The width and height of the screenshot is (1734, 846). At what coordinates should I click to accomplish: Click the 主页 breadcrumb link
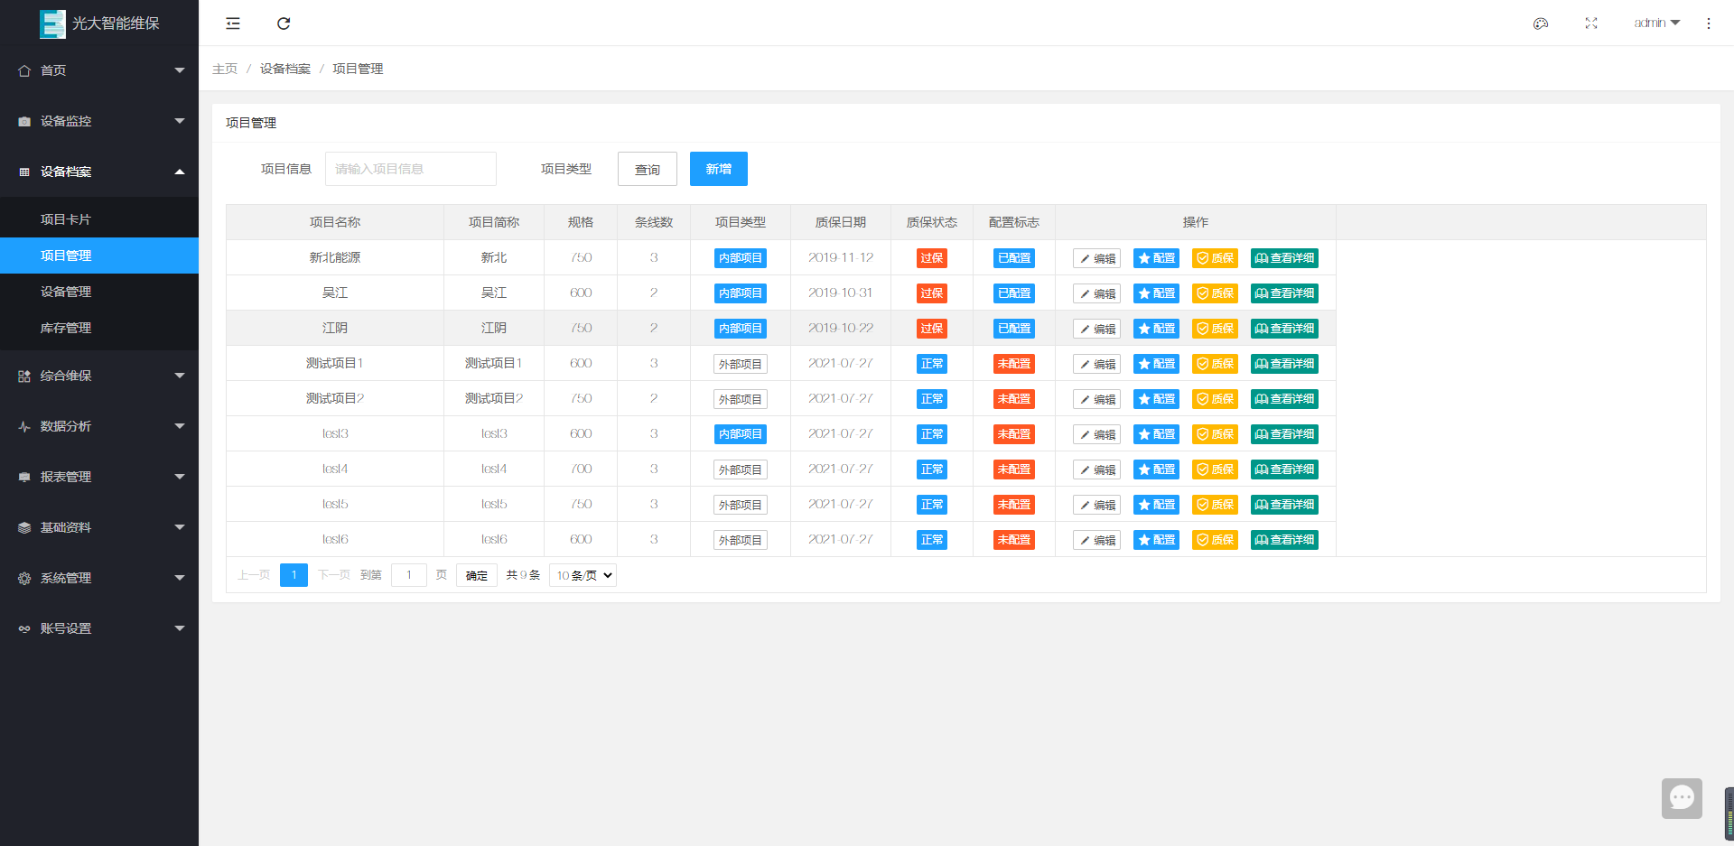pyautogui.click(x=225, y=69)
